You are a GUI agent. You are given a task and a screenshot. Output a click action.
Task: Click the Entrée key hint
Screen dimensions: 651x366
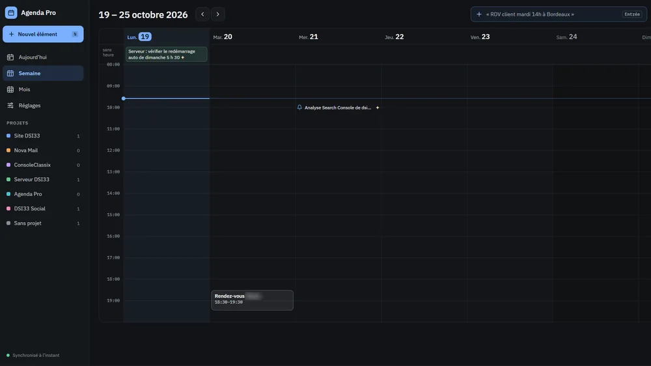click(632, 14)
